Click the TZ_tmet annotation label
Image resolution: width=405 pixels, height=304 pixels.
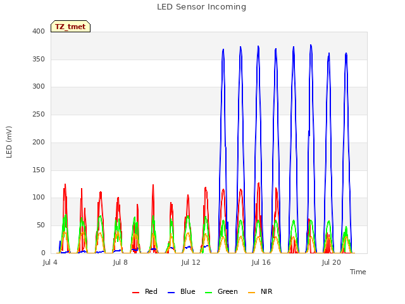click(x=70, y=27)
